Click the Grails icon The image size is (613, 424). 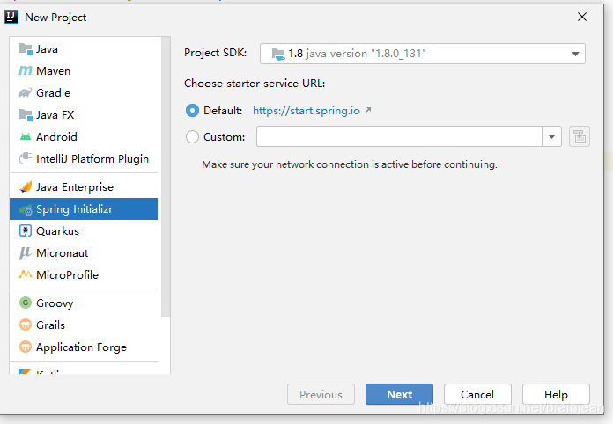(26, 325)
